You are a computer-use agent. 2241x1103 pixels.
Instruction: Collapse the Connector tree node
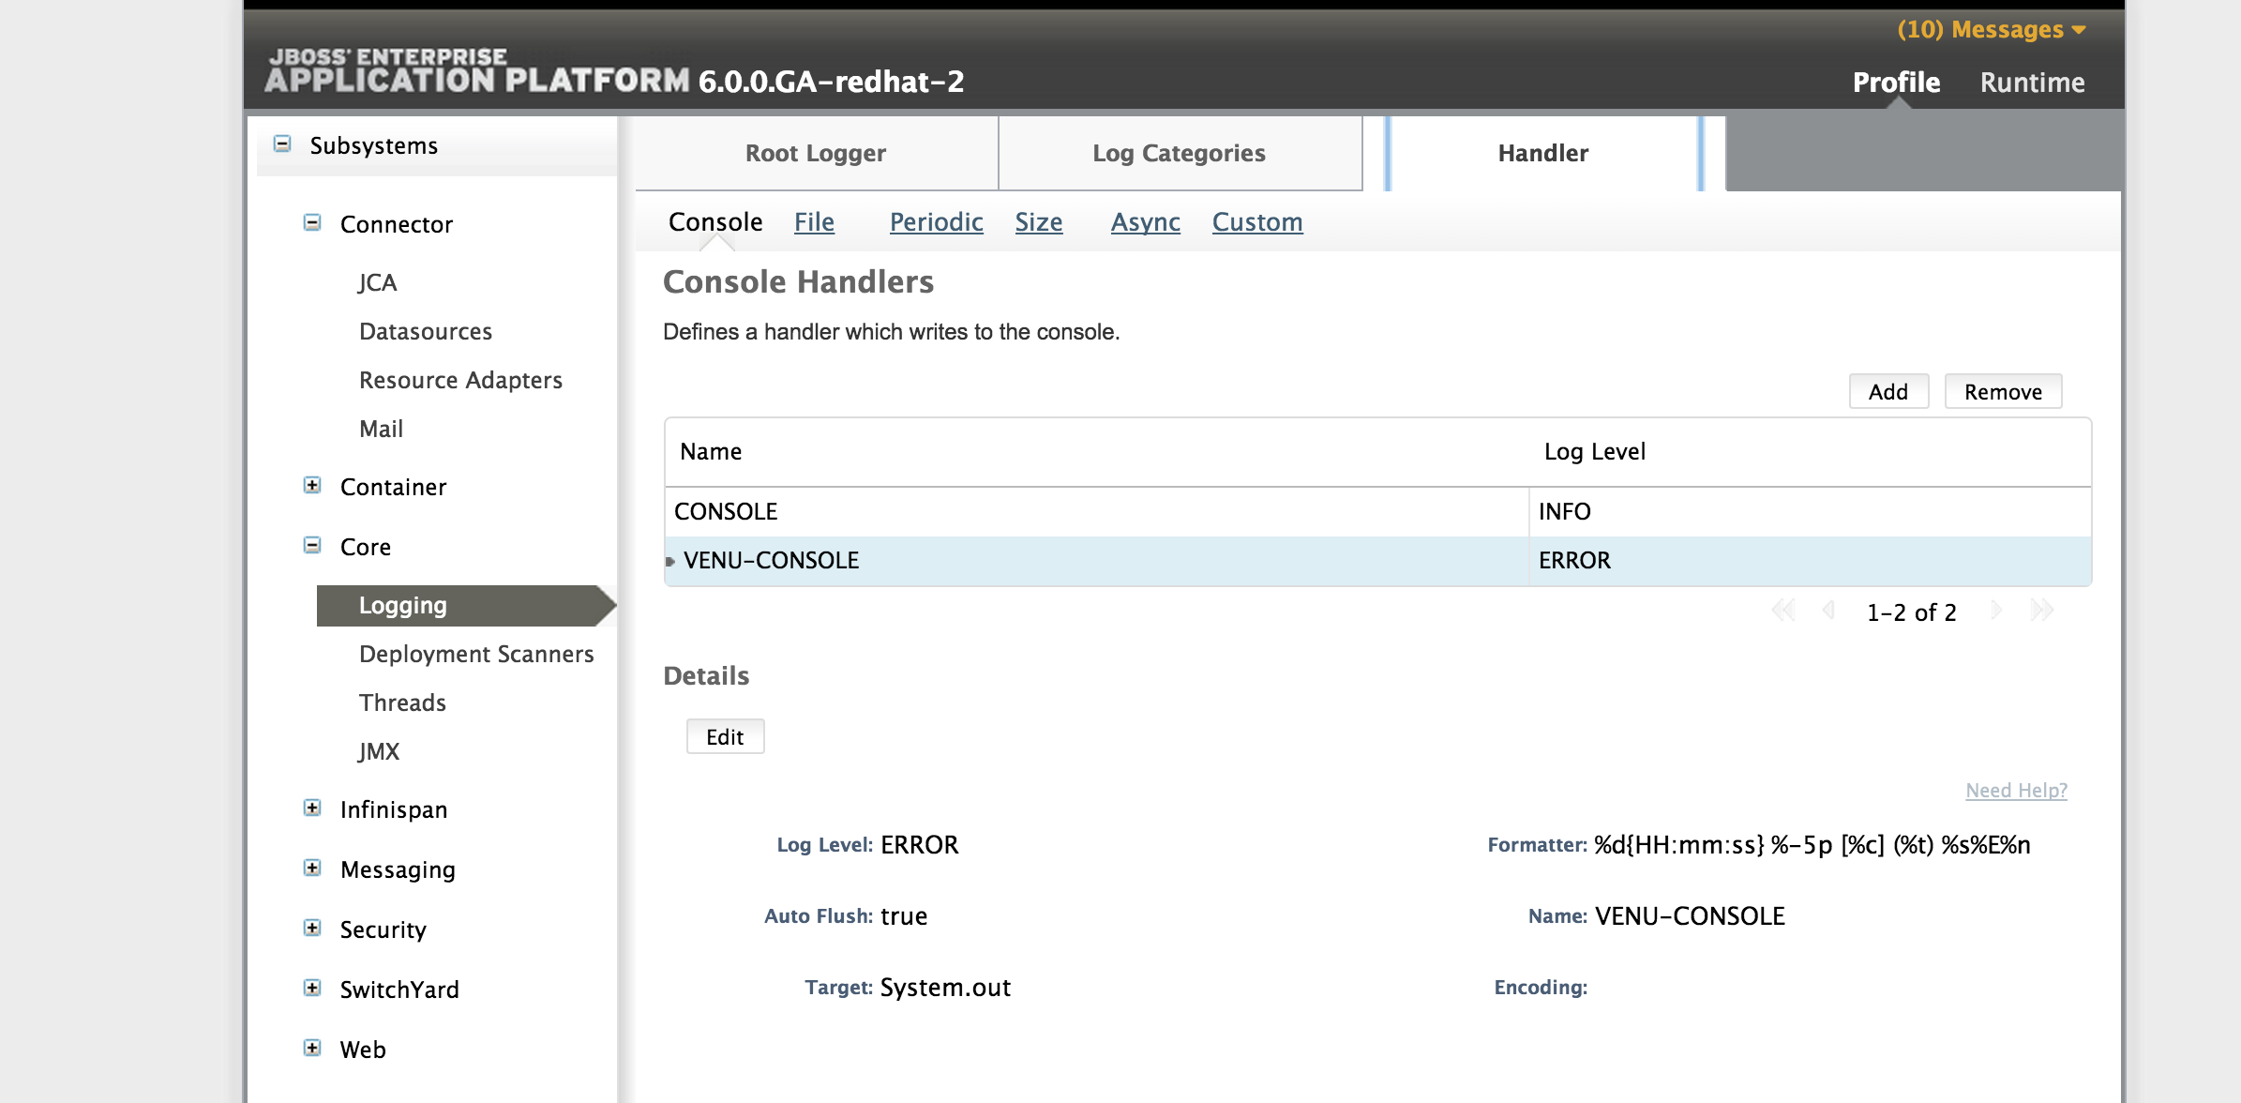312,222
